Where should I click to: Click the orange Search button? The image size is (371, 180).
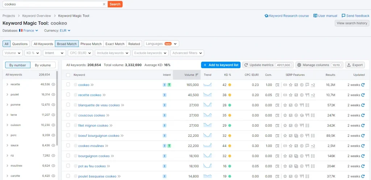pos(115,4)
